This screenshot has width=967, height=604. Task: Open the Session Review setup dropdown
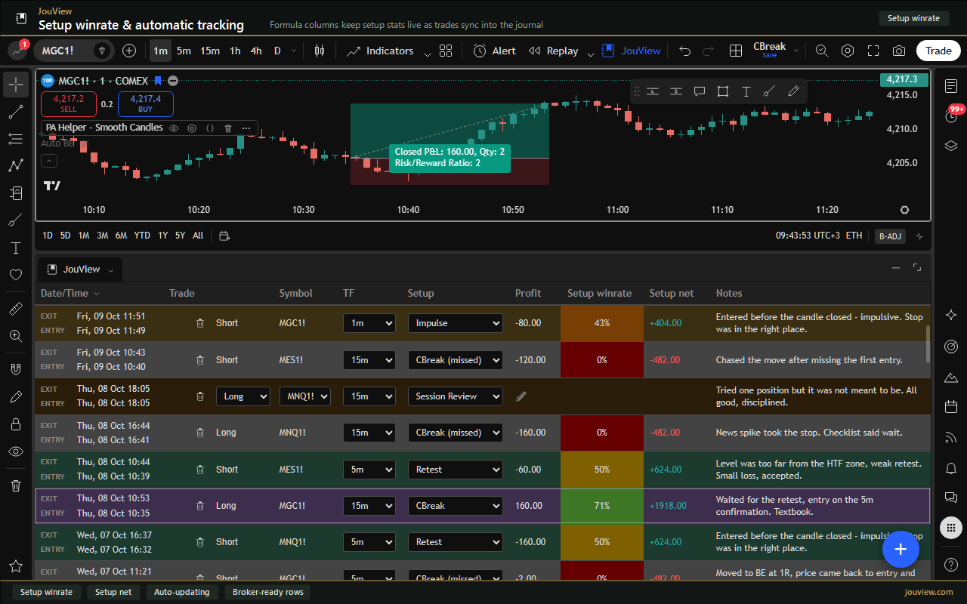click(456, 396)
